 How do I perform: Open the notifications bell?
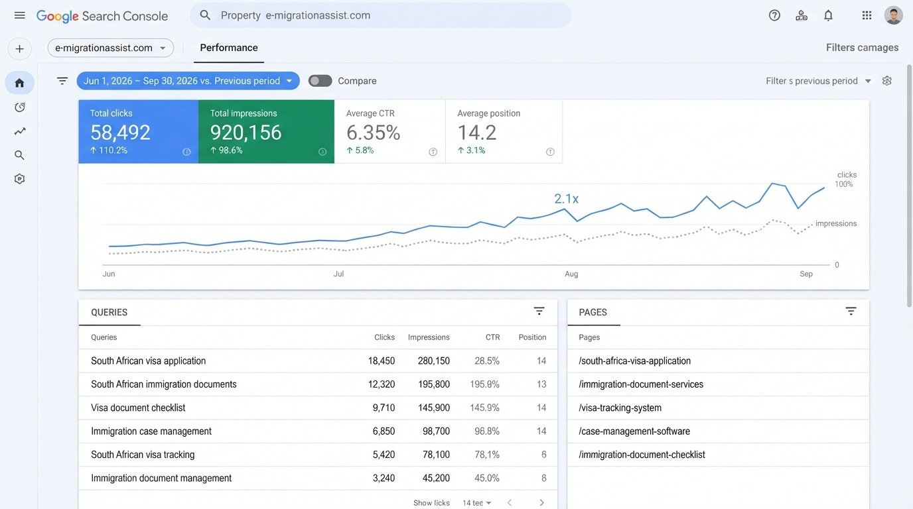828,15
